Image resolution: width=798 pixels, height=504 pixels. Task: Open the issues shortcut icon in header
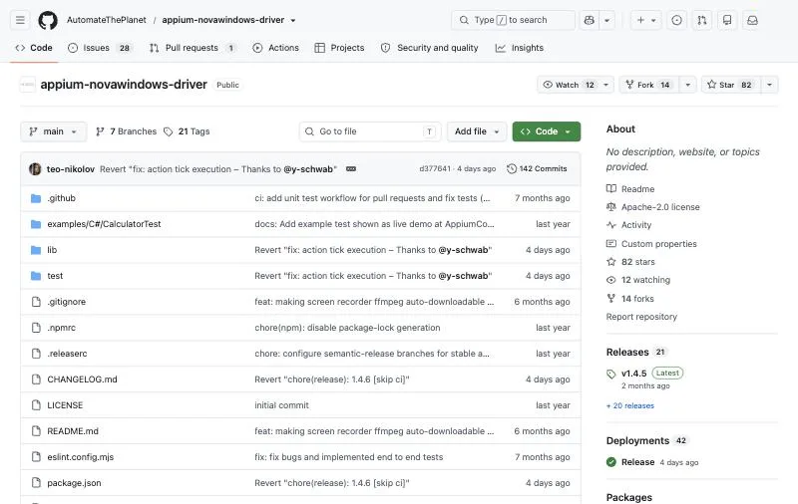tap(676, 20)
